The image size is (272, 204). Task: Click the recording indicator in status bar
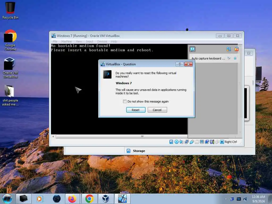[207, 142]
